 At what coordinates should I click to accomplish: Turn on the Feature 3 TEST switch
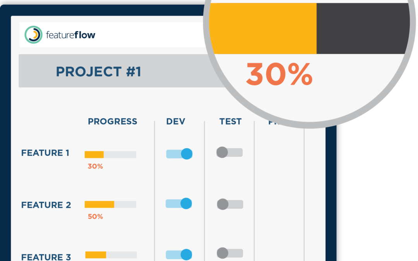pyautogui.click(x=230, y=253)
